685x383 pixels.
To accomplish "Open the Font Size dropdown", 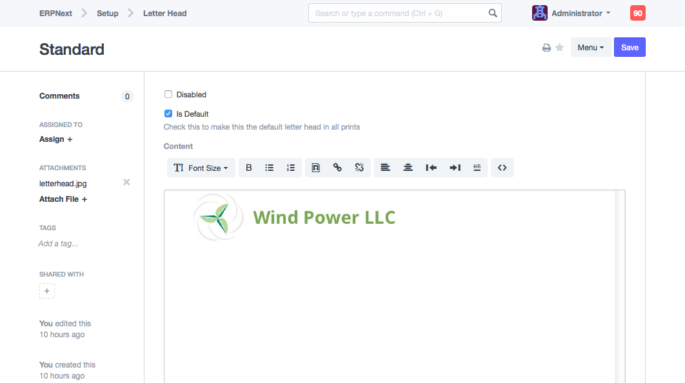I will pos(201,168).
